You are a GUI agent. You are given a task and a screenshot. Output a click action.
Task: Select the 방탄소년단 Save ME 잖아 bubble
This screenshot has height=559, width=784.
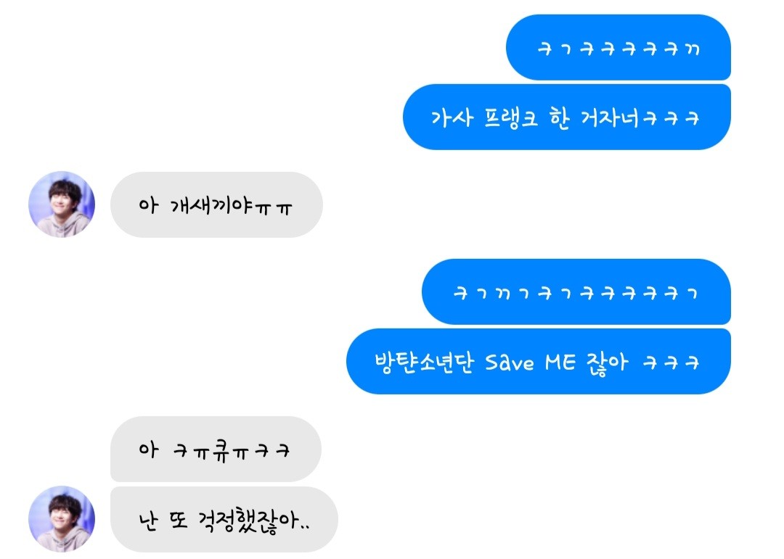click(539, 361)
